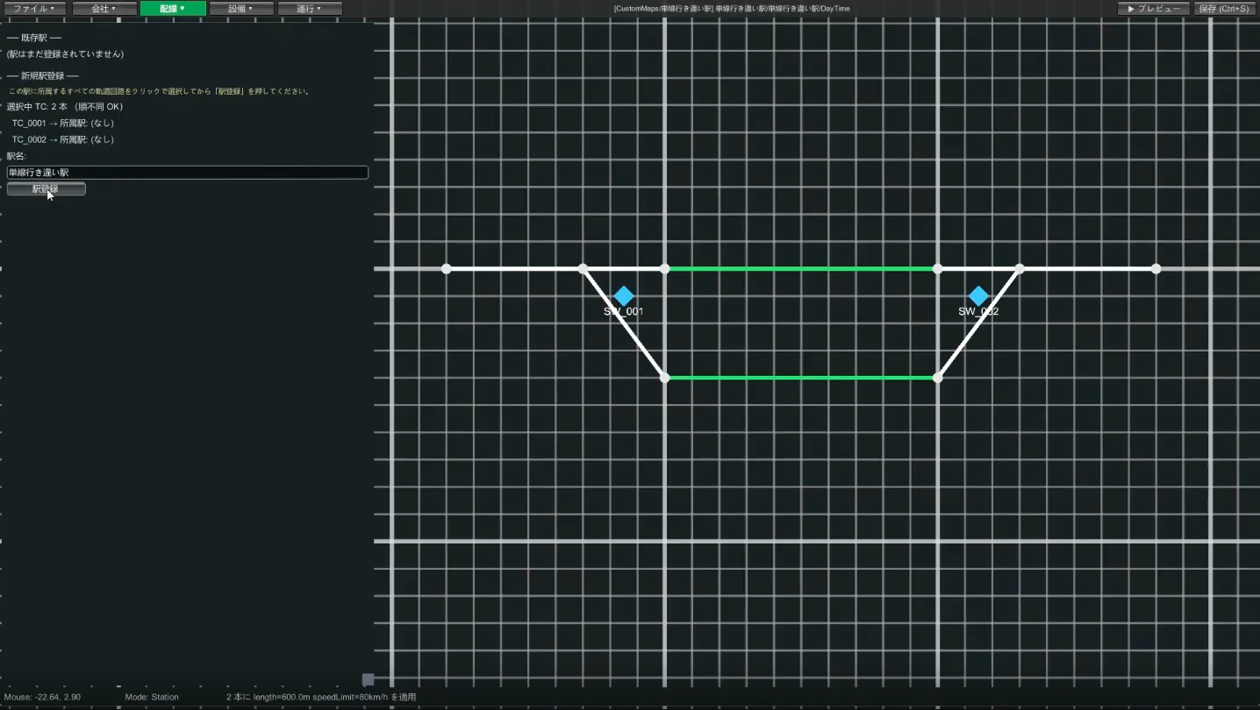Click the SW_001 blue diamond switch marker
1260x710 pixels.
(x=624, y=296)
